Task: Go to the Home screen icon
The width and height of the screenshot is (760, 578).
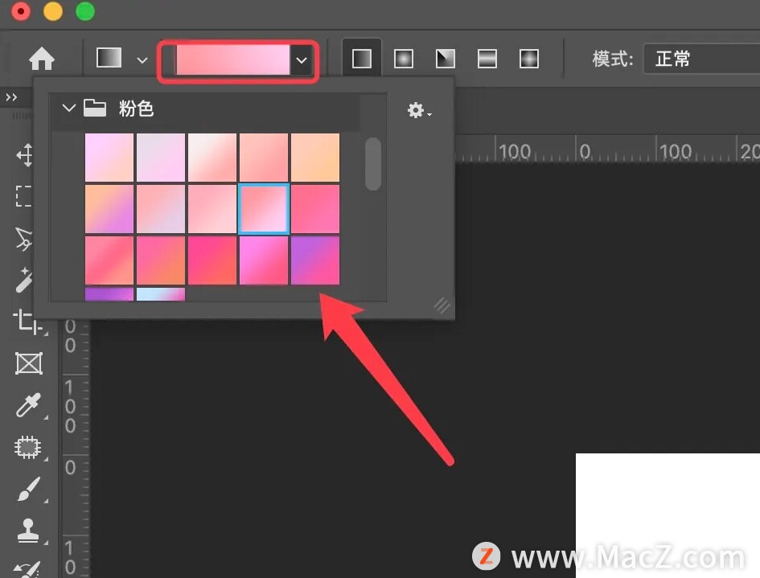Action: (42, 59)
